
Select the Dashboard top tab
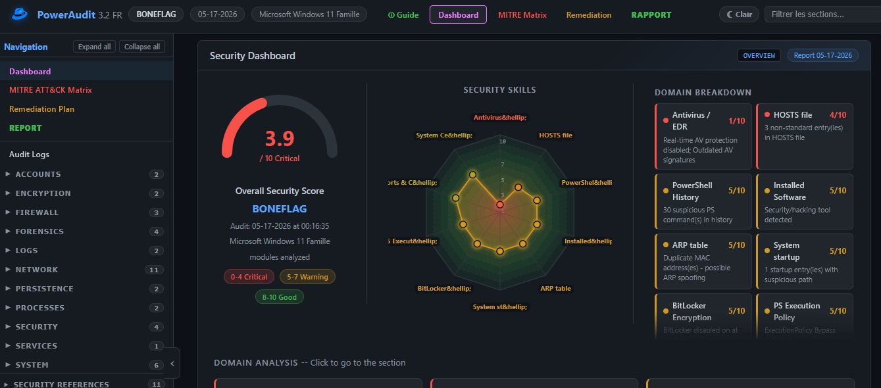point(458,14)
